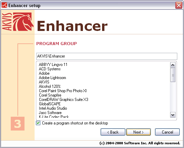Screen dimensions: 184x148
Task: Click the title bar AKVIS icon
Action: click(x=4, y=5)
